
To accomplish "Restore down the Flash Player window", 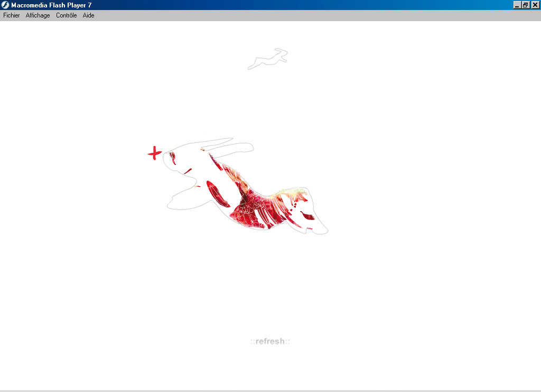I will point(526,5).
